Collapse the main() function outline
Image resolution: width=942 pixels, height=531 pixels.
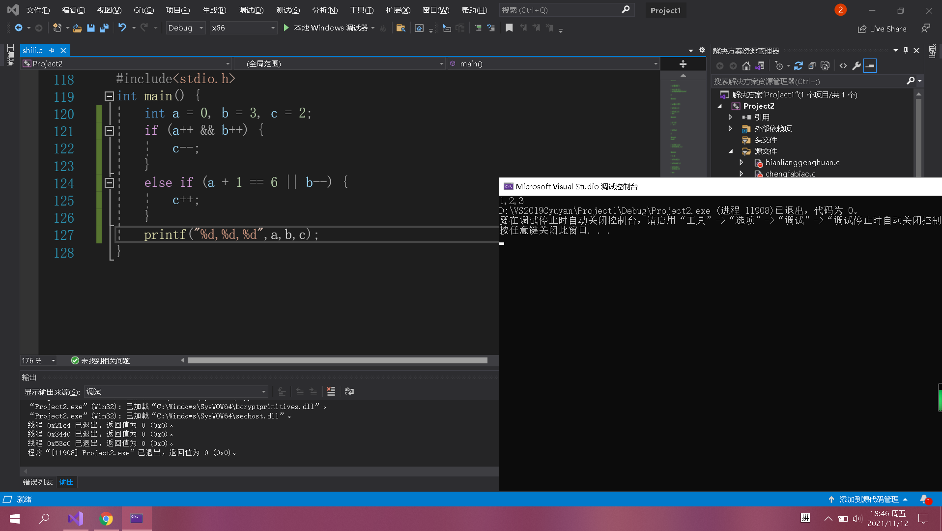(x=109, y=96)
